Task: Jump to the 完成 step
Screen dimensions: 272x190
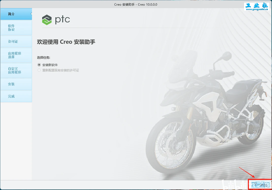Action: pos(16,96)
